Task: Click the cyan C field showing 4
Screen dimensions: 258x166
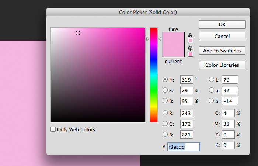Action: (x=228, y=113)
